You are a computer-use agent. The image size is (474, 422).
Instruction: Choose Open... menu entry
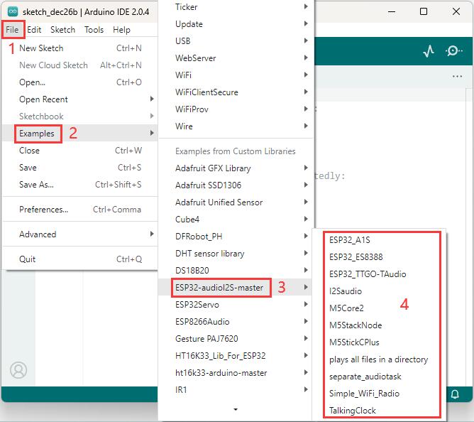point(80,82)
